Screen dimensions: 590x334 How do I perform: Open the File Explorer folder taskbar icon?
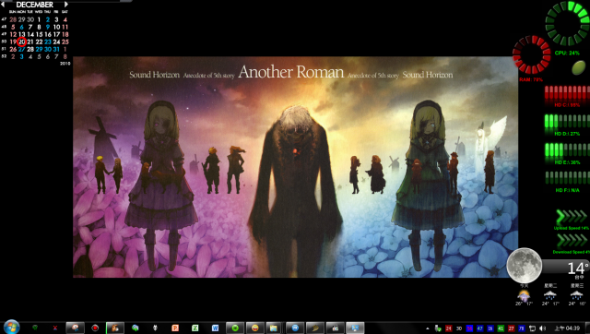pyautogui.click(x=274, y=328)
